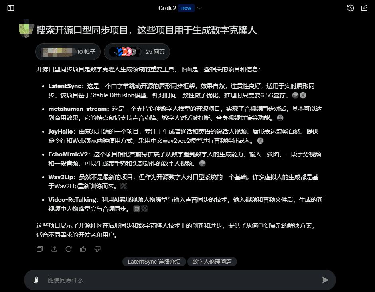Copy the response using copy icon
This screenshot has width=375, height=292.
[x=40, y=249]
